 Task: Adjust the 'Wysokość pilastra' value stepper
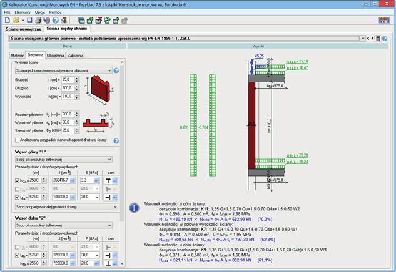pos(77,122)
